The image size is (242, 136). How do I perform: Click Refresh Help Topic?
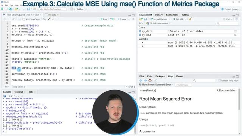point(228,80)
